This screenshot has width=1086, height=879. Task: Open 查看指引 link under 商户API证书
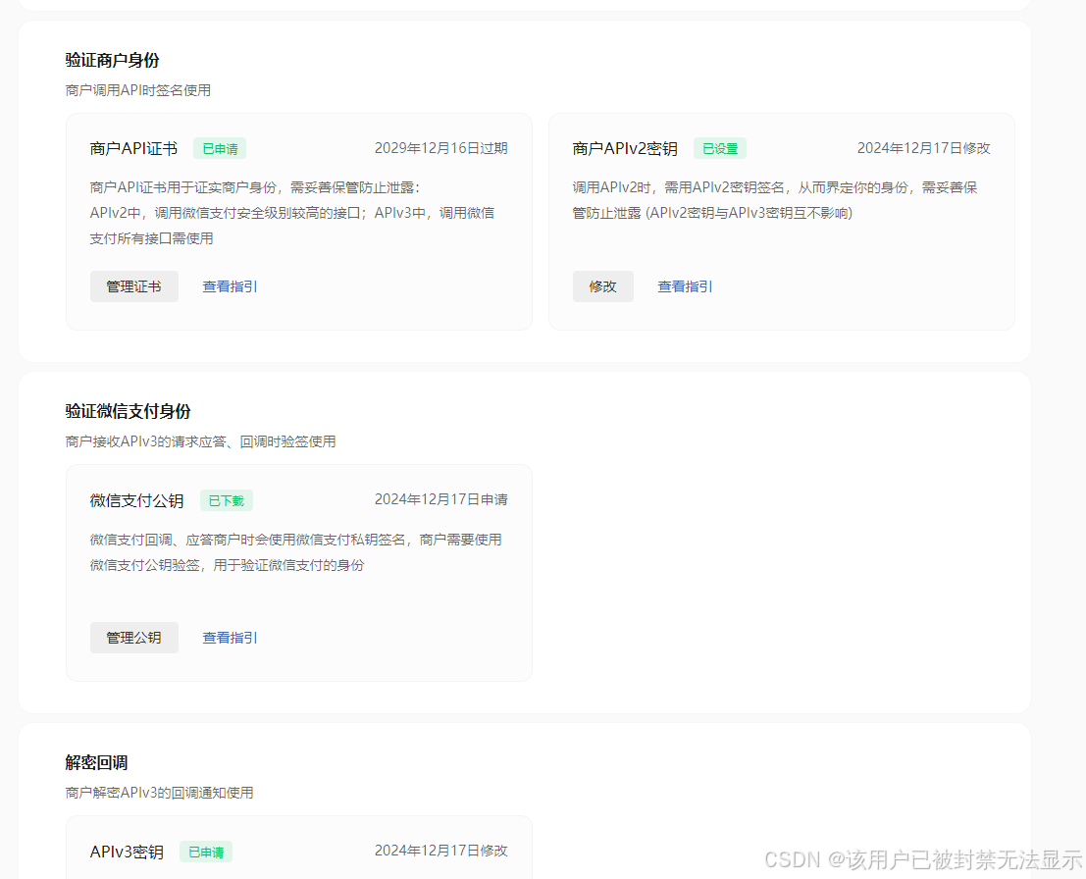coord(230,286)
